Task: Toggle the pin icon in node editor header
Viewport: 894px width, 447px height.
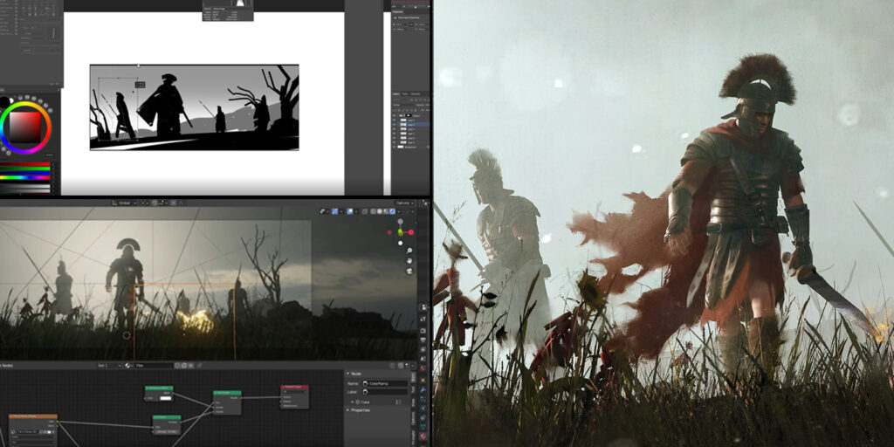Action: point(199,366)
